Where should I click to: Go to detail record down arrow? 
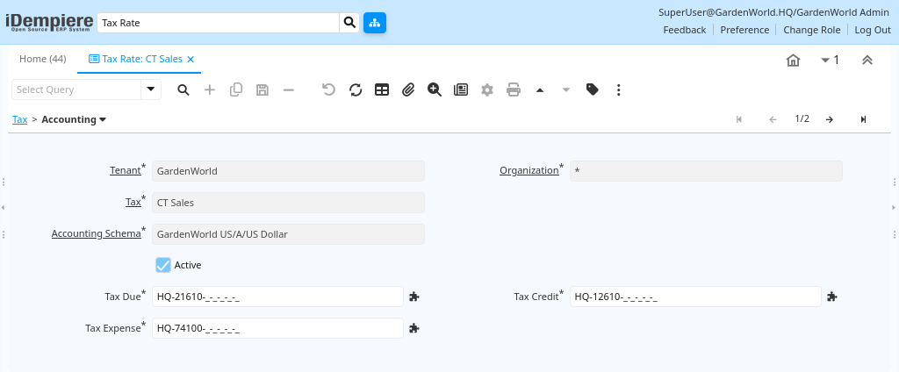click(566, 90)
